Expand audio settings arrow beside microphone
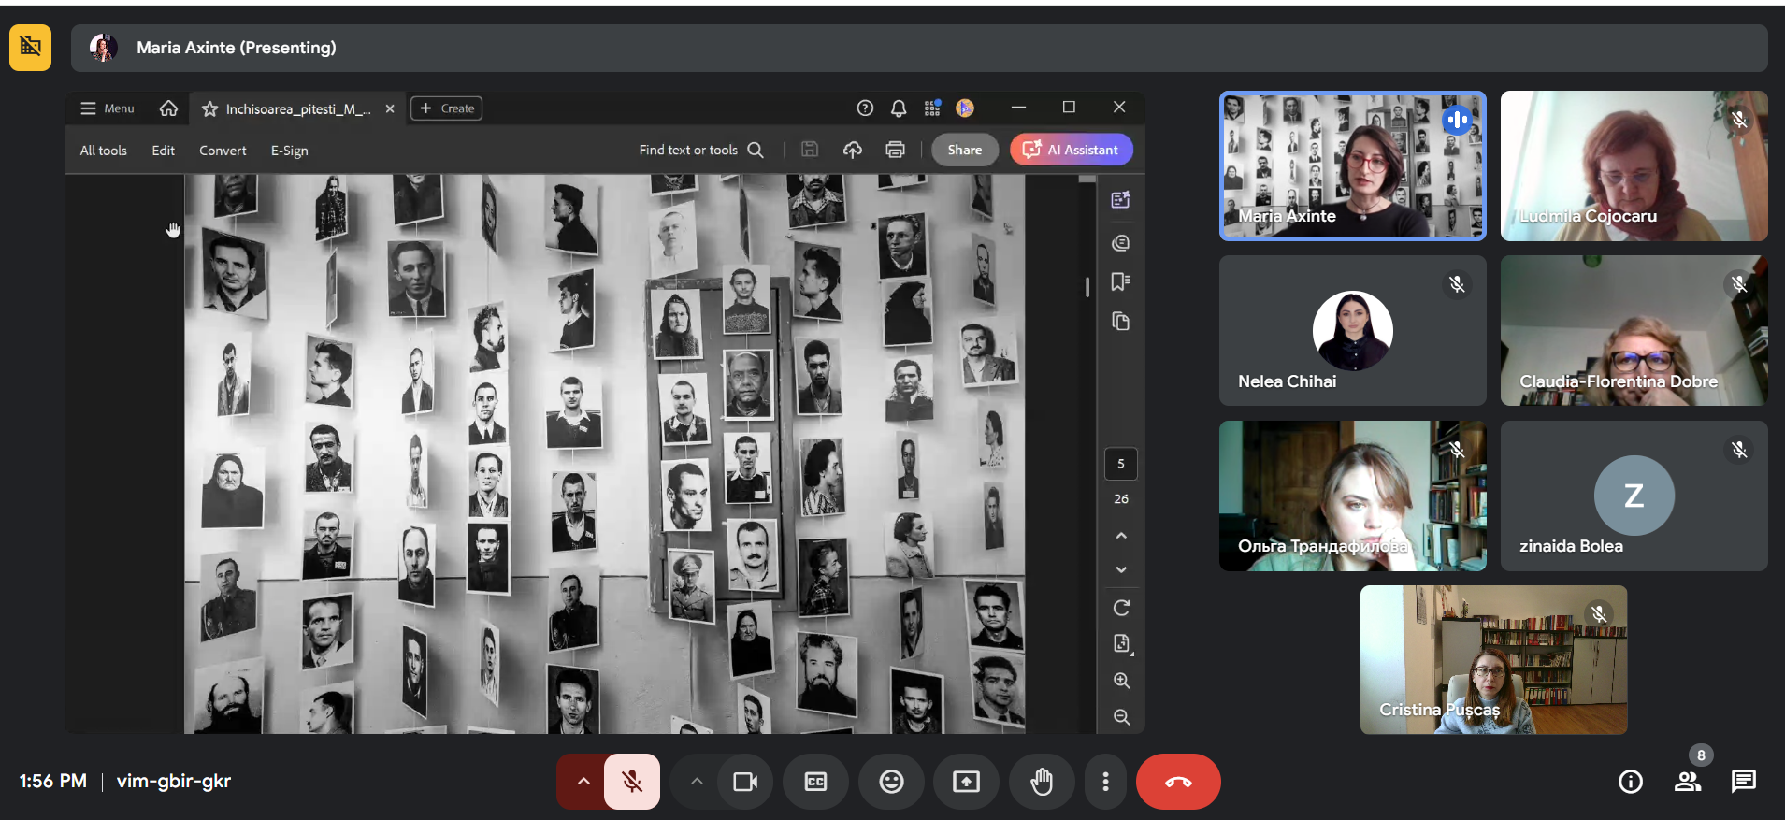 [583, 782]
